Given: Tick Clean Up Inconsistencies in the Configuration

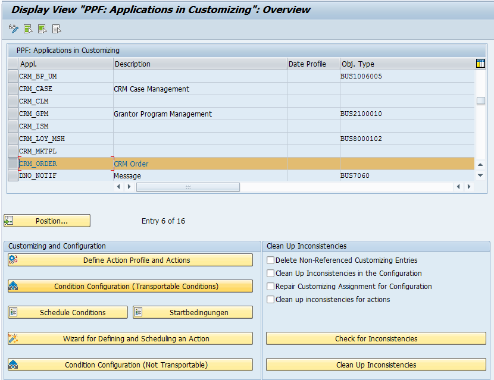Looking at the screenshot, I should [x=271, y=274].
